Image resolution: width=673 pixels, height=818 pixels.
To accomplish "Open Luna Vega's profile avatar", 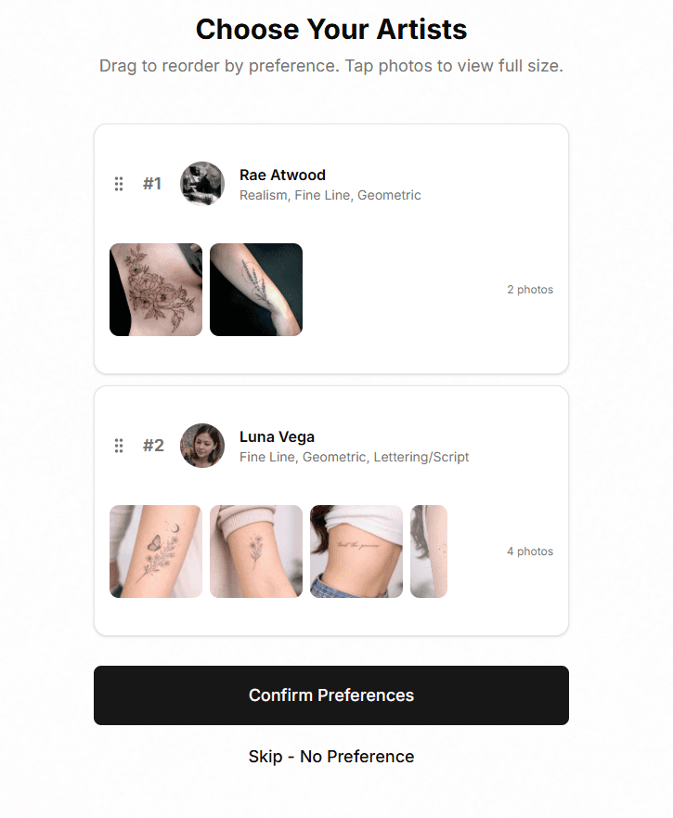I will tap(202, 446).
